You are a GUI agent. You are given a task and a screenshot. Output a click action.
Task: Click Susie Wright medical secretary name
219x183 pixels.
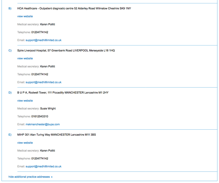pyautogui.click(x=48, y=109)
